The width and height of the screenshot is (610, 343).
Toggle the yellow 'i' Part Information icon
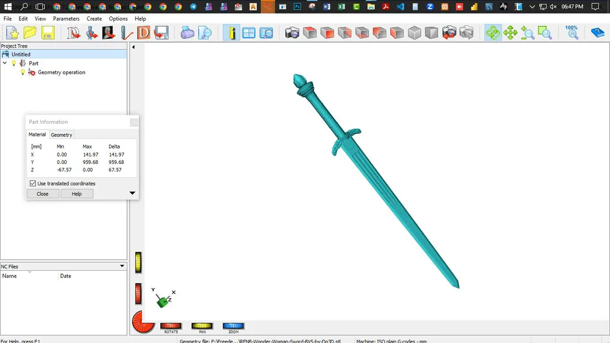pyautogui.click(x=232, y=33)
